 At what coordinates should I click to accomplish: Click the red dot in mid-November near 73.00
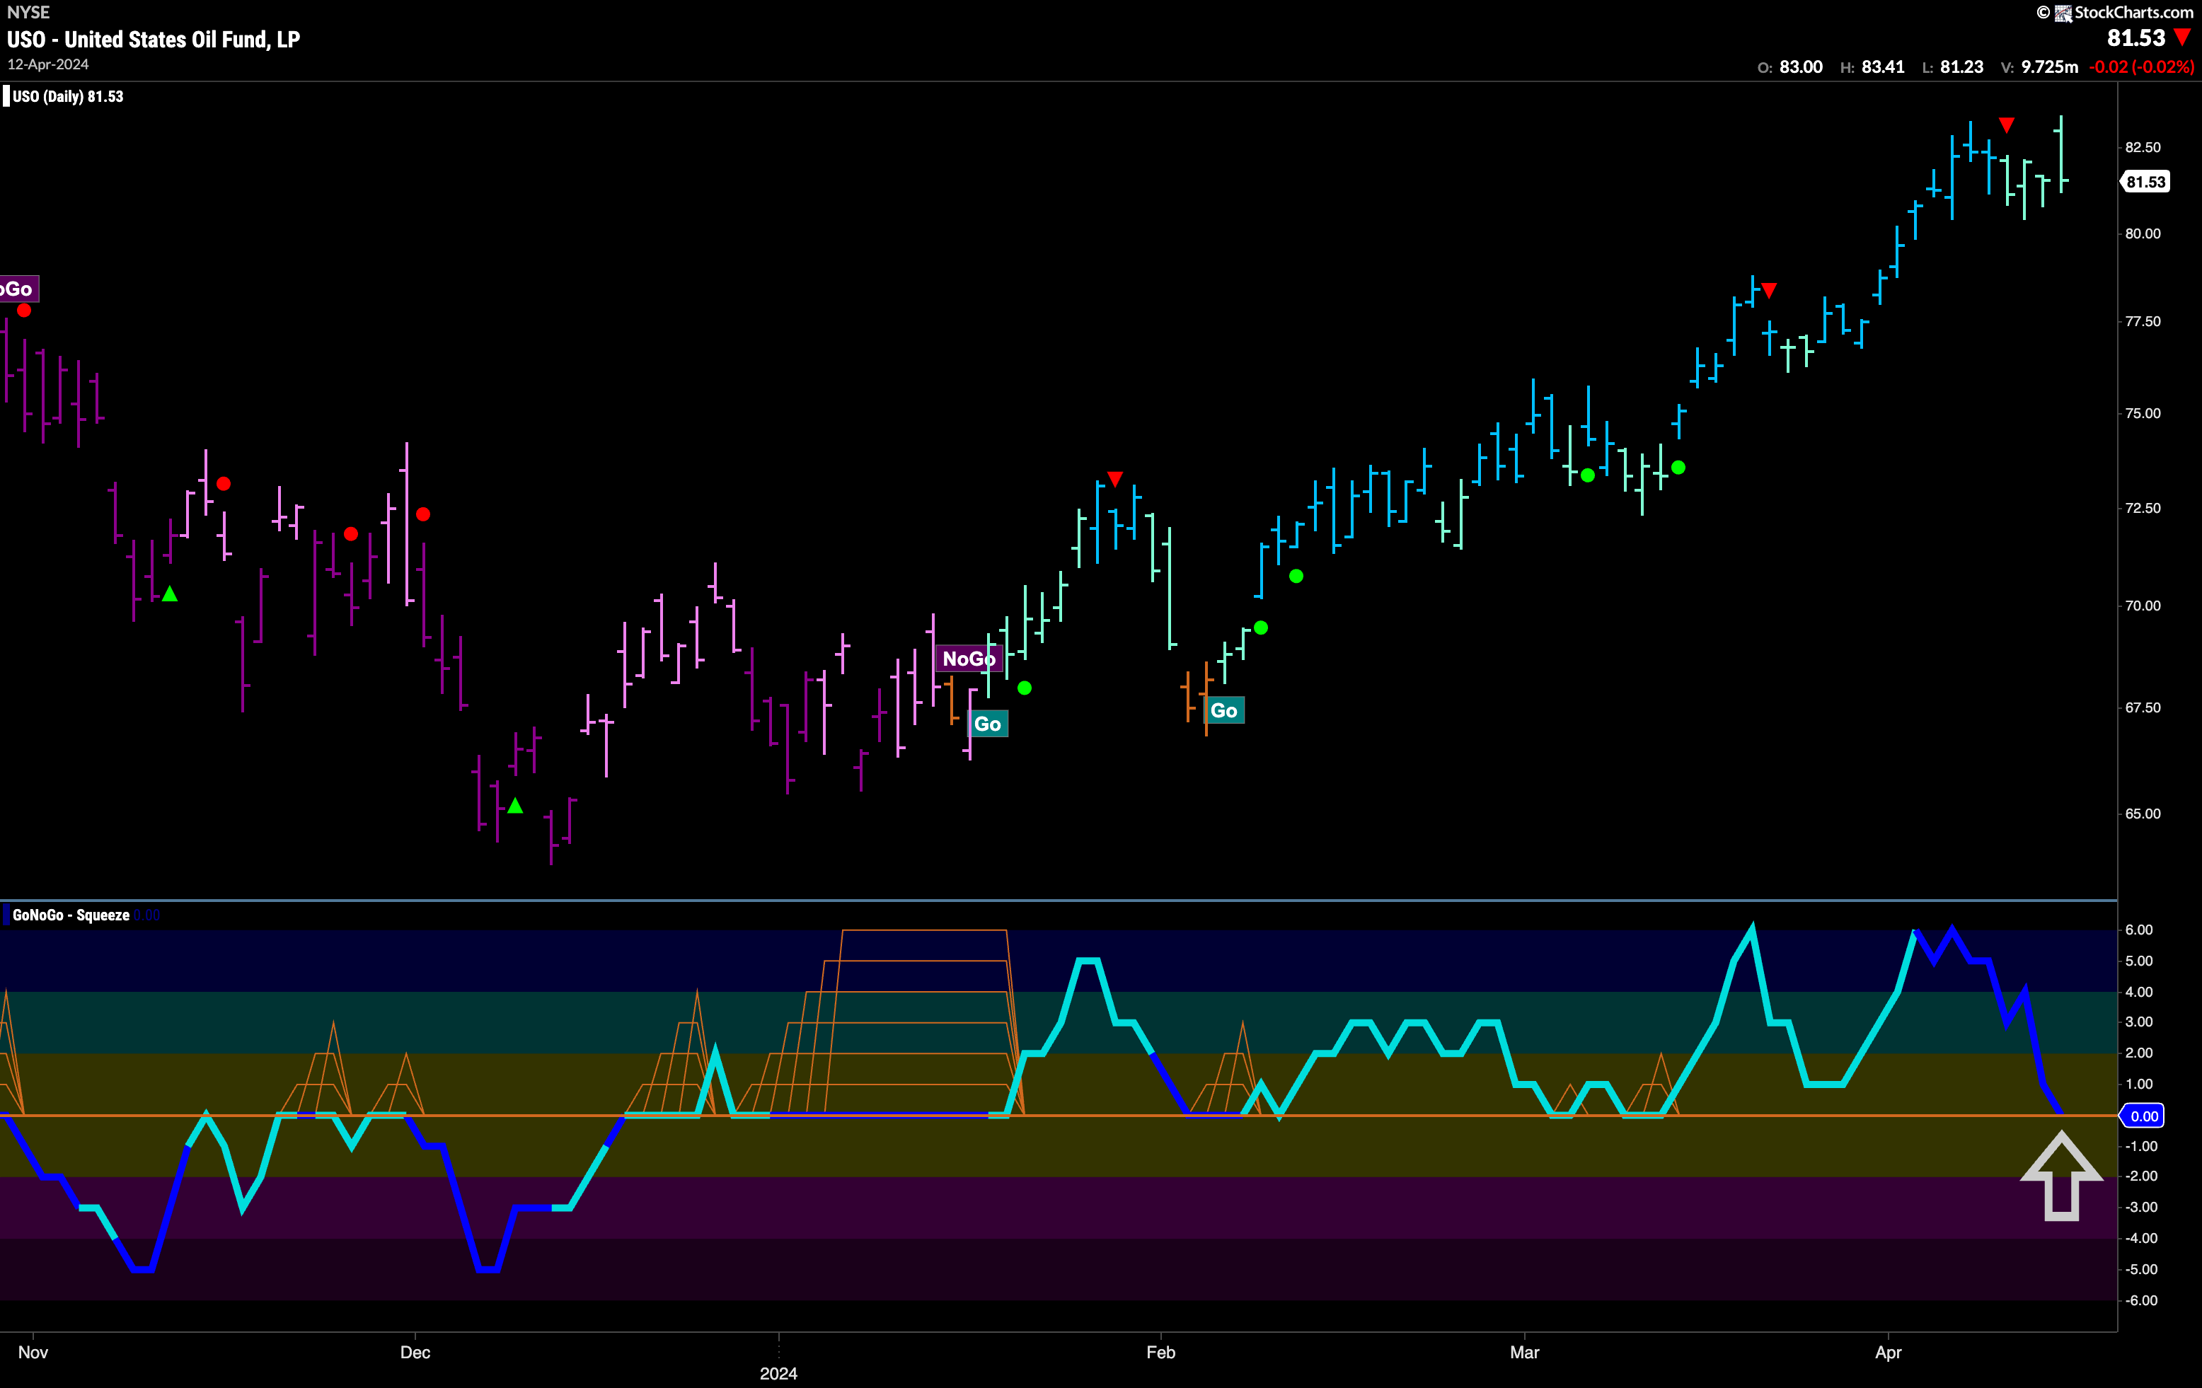(223, 484)
